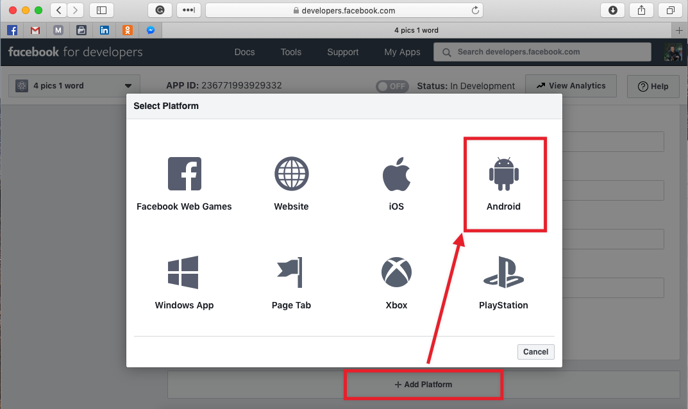Show all tabs overview icon
This screenshot has height=409, width=688.
(x=671, y=10)
